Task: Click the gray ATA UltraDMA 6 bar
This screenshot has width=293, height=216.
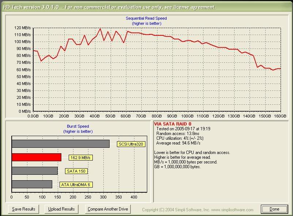Action: click(32, 184)
